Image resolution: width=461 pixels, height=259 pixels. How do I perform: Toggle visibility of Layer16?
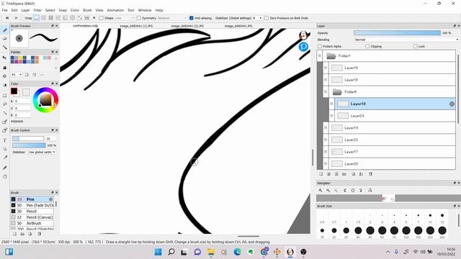coord(326,68)
